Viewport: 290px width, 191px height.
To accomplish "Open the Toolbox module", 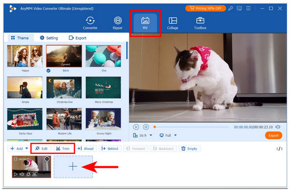I will click(x=200, y=23).
